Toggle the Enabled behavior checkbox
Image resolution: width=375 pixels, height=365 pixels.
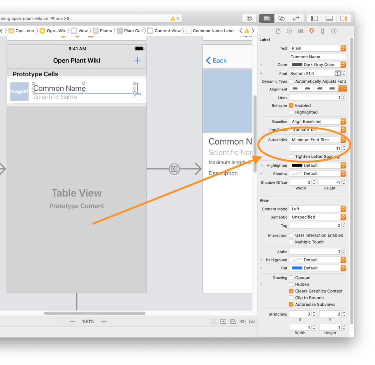click(x=291, y=105)
